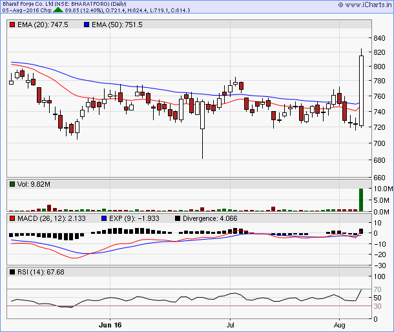Click the MACD axis -10 label

point(380,244)
